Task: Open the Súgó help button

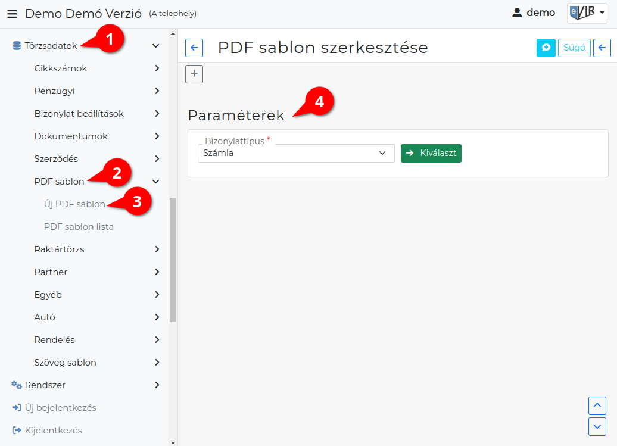Action: tap(574, 48)
